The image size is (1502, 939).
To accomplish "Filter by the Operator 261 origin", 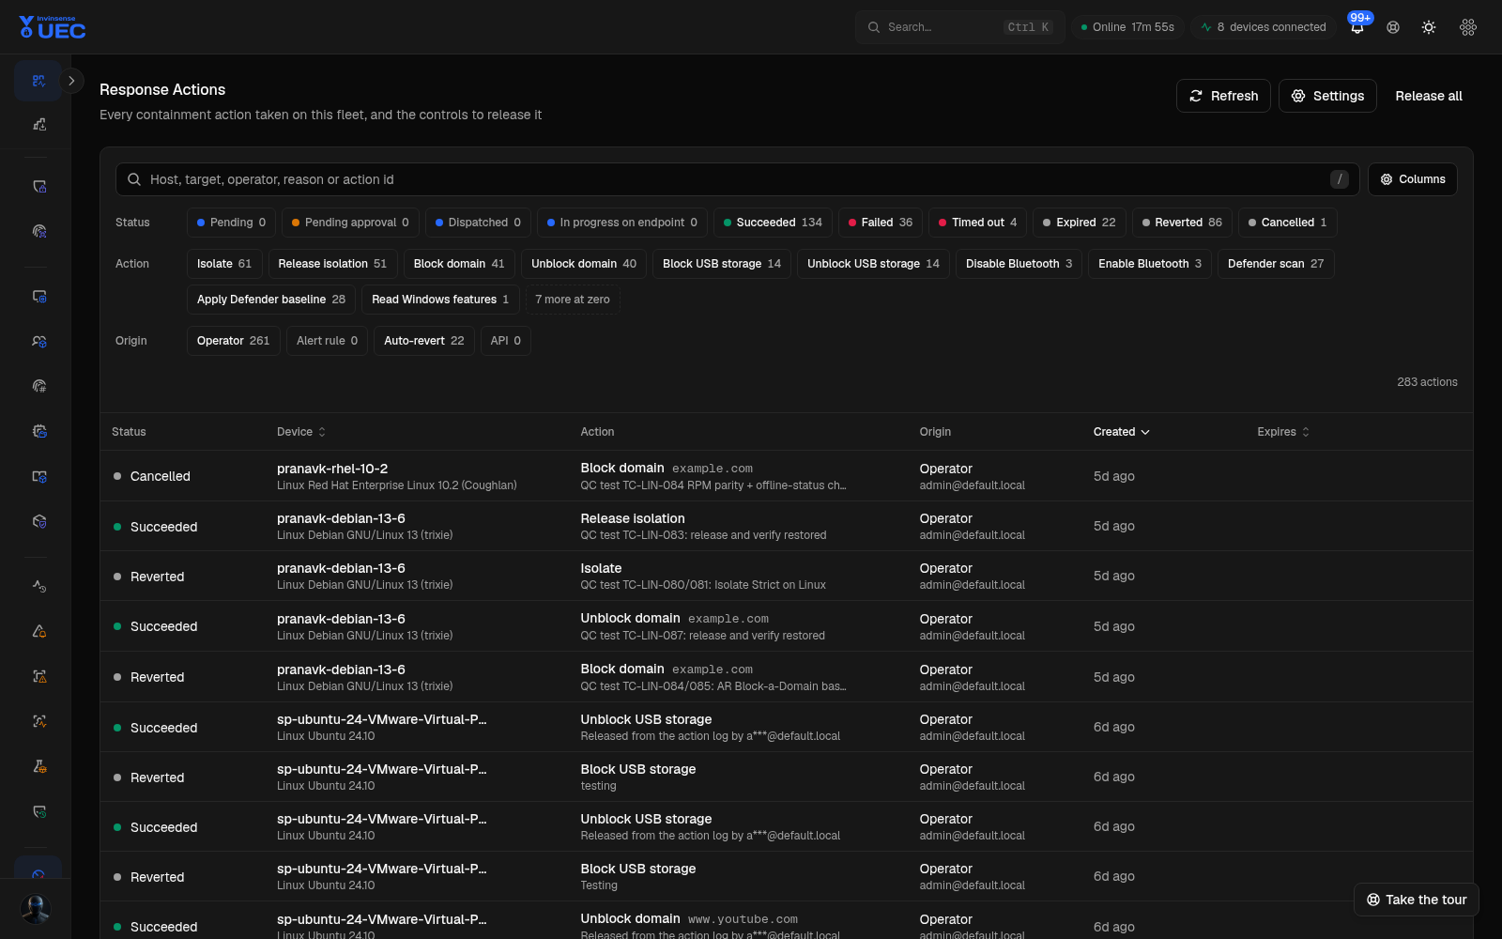I will 234,341.
